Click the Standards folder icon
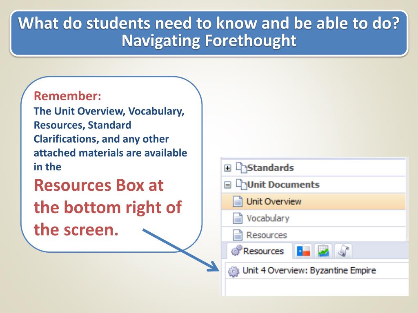The image size is (418, 313). pyautogui.click(x=242, y=168)
